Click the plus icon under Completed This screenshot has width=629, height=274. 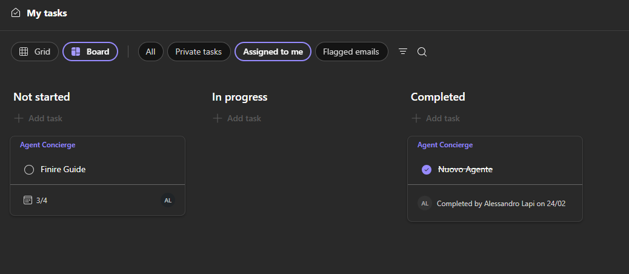coord(416,118)
